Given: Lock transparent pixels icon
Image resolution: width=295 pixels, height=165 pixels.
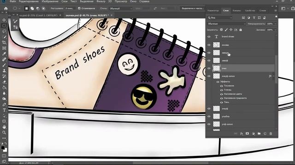Looking at the screenshot, I should pos(221,30).
